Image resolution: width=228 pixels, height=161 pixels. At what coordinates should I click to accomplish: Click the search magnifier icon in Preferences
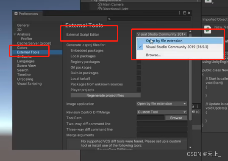109,19
